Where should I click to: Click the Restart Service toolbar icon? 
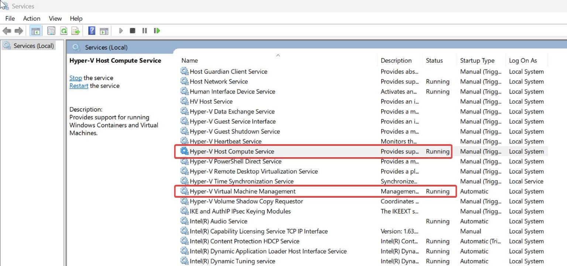point(157,31)
